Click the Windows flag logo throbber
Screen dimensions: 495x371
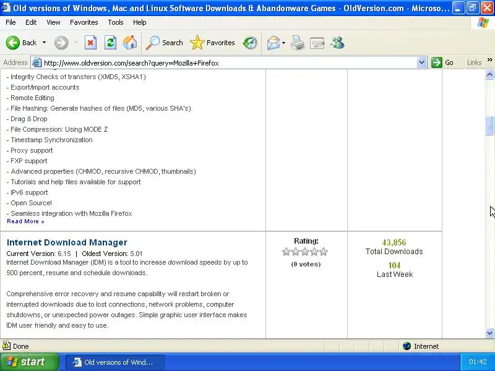(x=483, y=23)
